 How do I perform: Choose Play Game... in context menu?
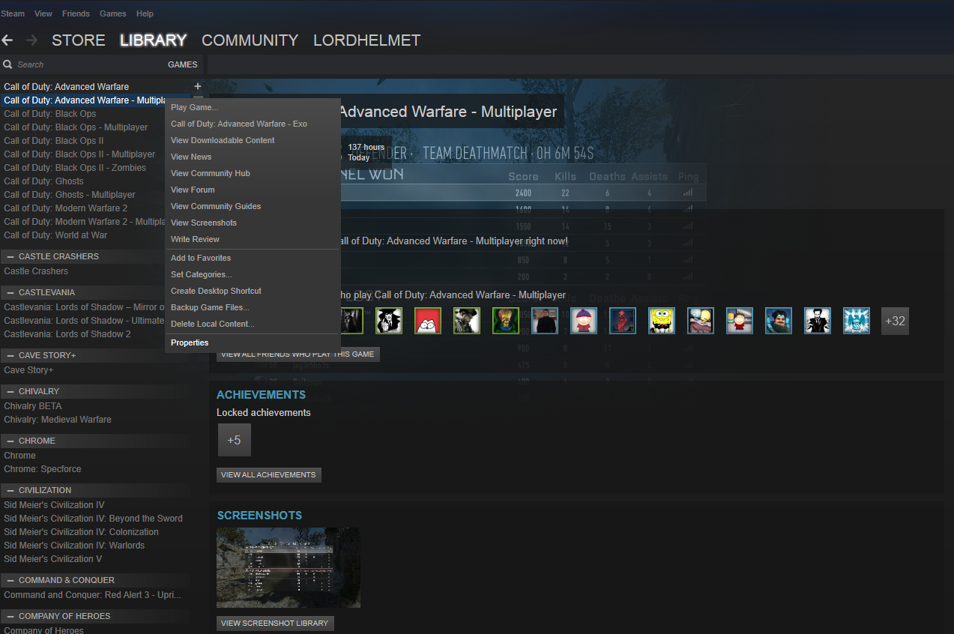tap(253, 107)
